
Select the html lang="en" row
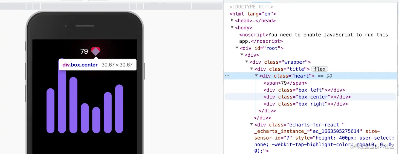pyautogui.click(x=253, y=14)
